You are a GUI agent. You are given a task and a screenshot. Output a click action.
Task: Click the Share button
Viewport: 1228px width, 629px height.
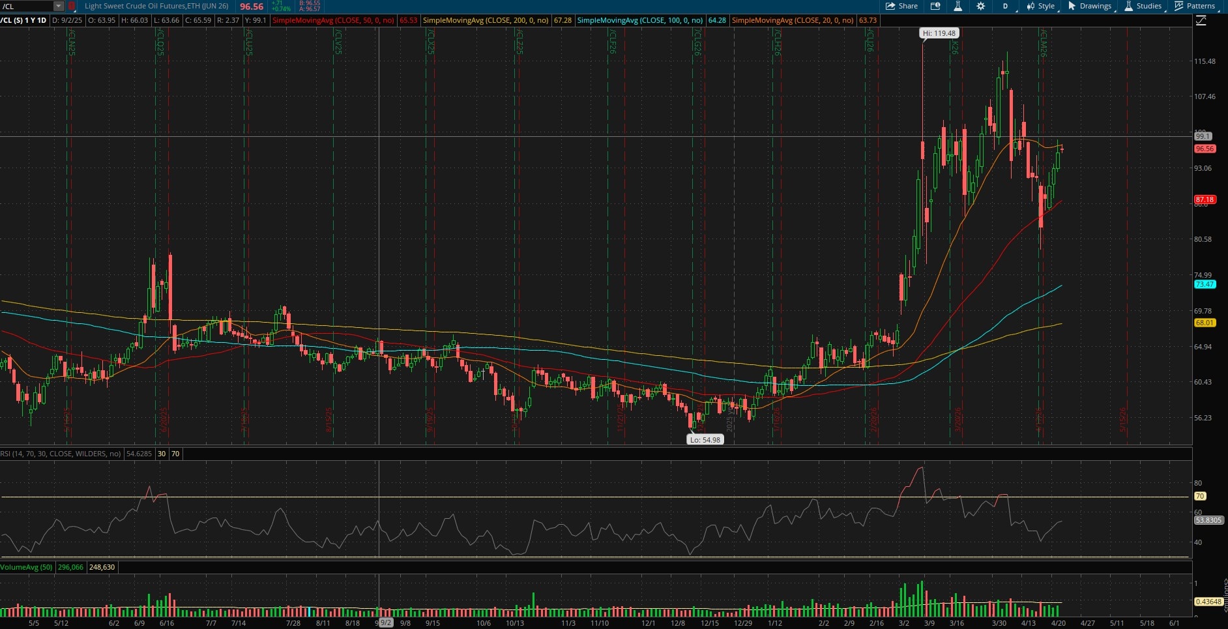pyautogui.click(x=901, y=6)
